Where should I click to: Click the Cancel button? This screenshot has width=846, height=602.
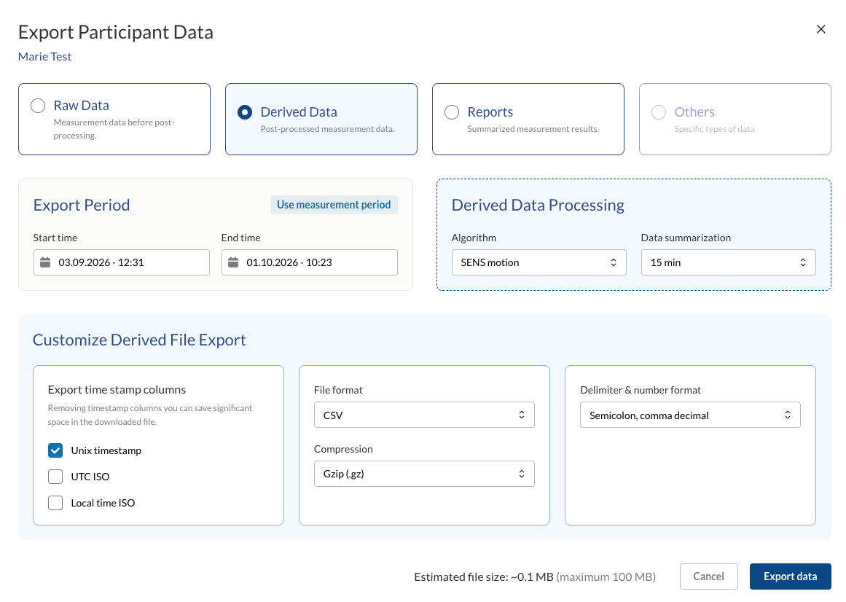coord(708,576)
